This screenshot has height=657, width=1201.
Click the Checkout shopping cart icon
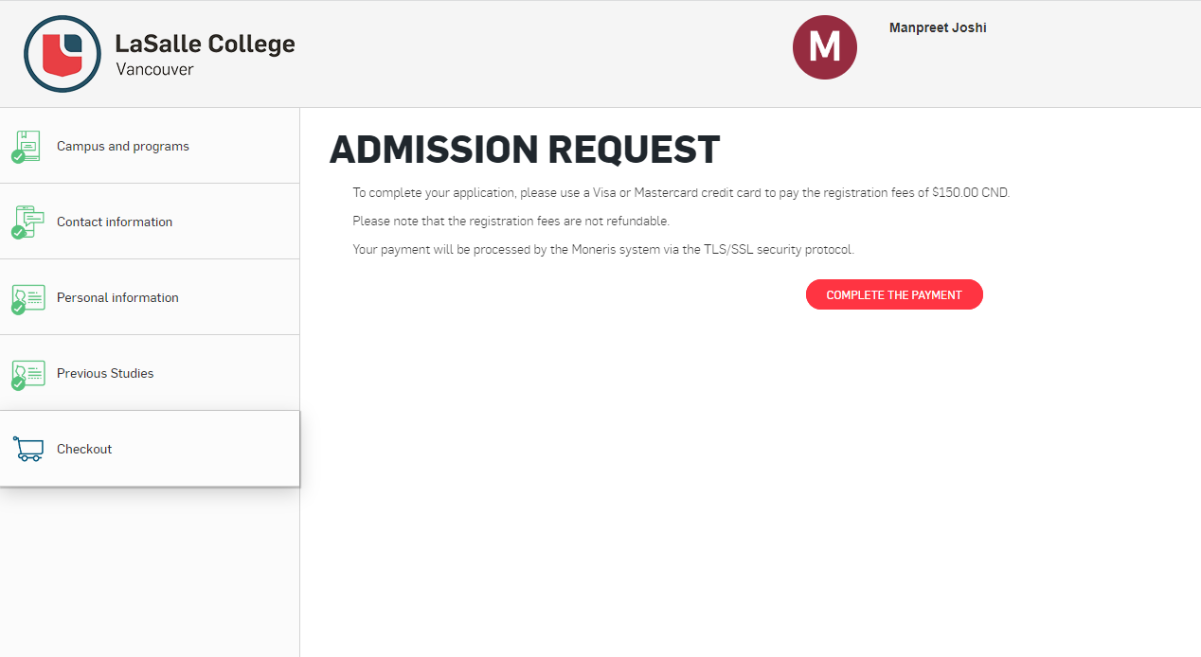(28, 449)
